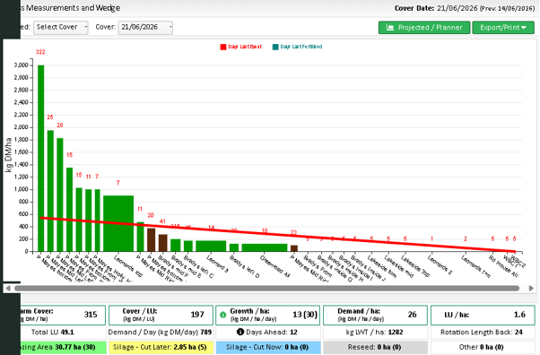540x355 pixels.
Task: Click the green info icon beside Growth / ha
Action: (x=222, y=315)
